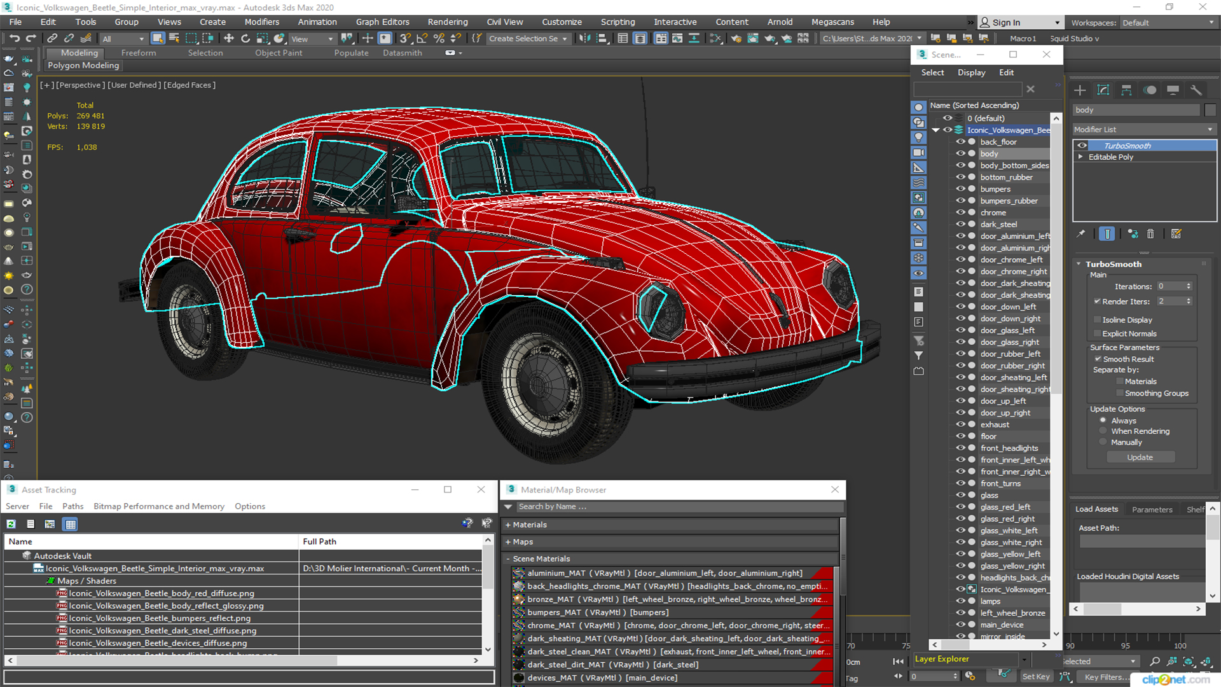Open Create Selection Set dropdown
Screen dimensions: 1221x687
click(x=528, y=39)
